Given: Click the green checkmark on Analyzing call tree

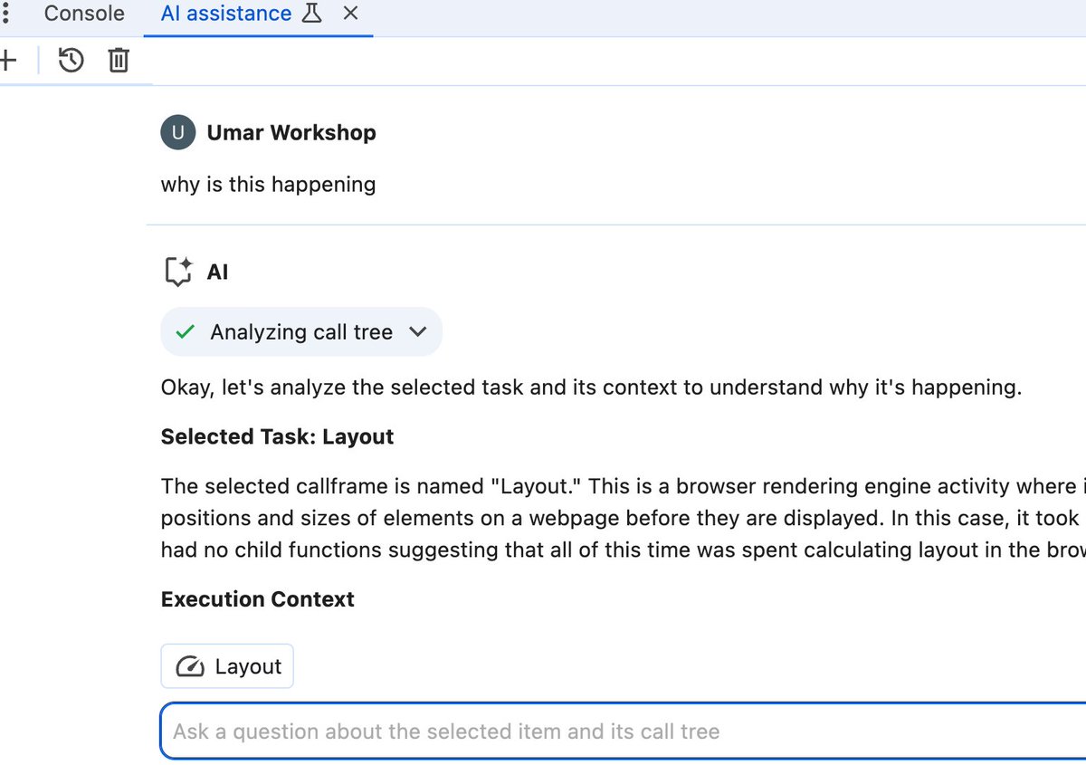Looking at the screenshot, I should (x=185, y=332).
